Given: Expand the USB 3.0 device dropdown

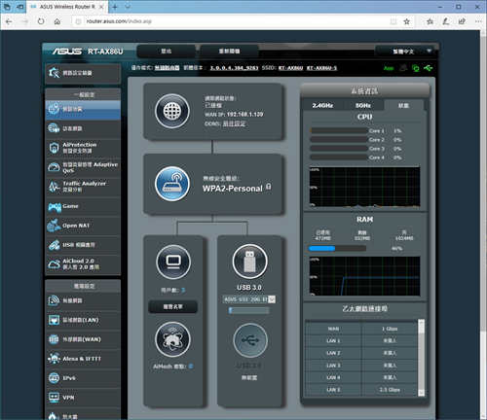Looking at the screenshot, I should tap(272, 299).
